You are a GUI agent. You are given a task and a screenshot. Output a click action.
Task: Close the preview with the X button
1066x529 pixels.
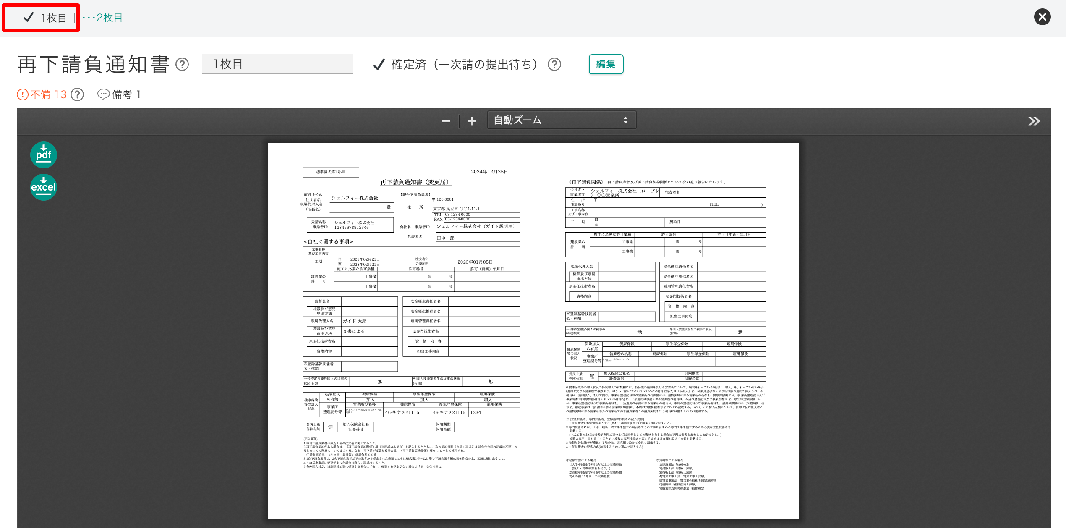click(x=1042, y=17)
